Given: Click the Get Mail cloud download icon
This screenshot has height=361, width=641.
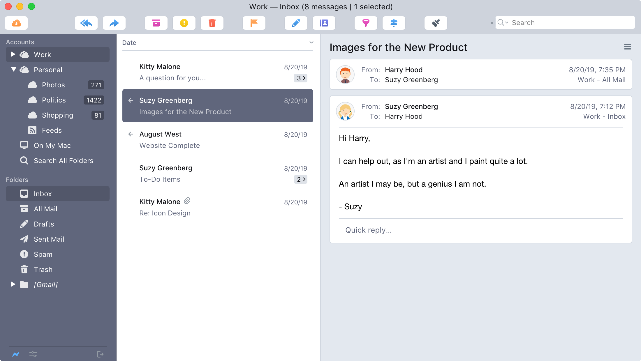Looking at the screenshot, I should pos(16,23).
